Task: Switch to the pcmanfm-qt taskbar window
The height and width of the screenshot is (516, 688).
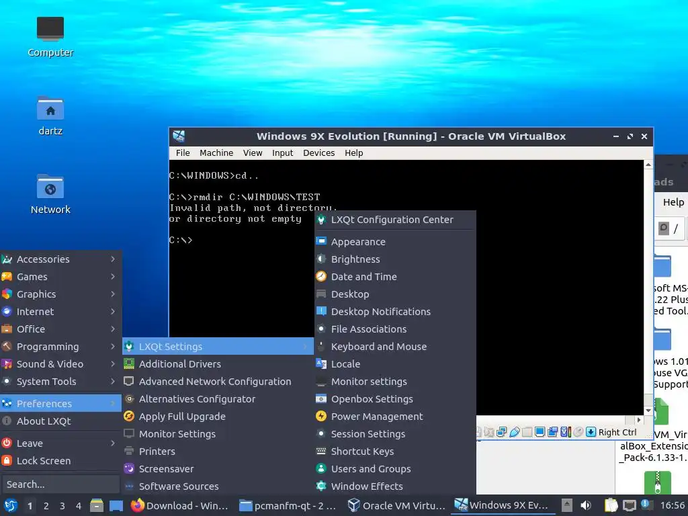Action: [289, 505]
